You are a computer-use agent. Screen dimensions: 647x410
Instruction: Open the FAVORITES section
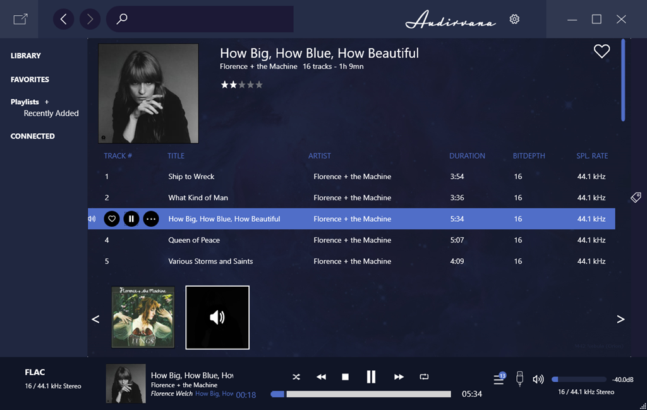pyautogui.click(x=30, y=80)
